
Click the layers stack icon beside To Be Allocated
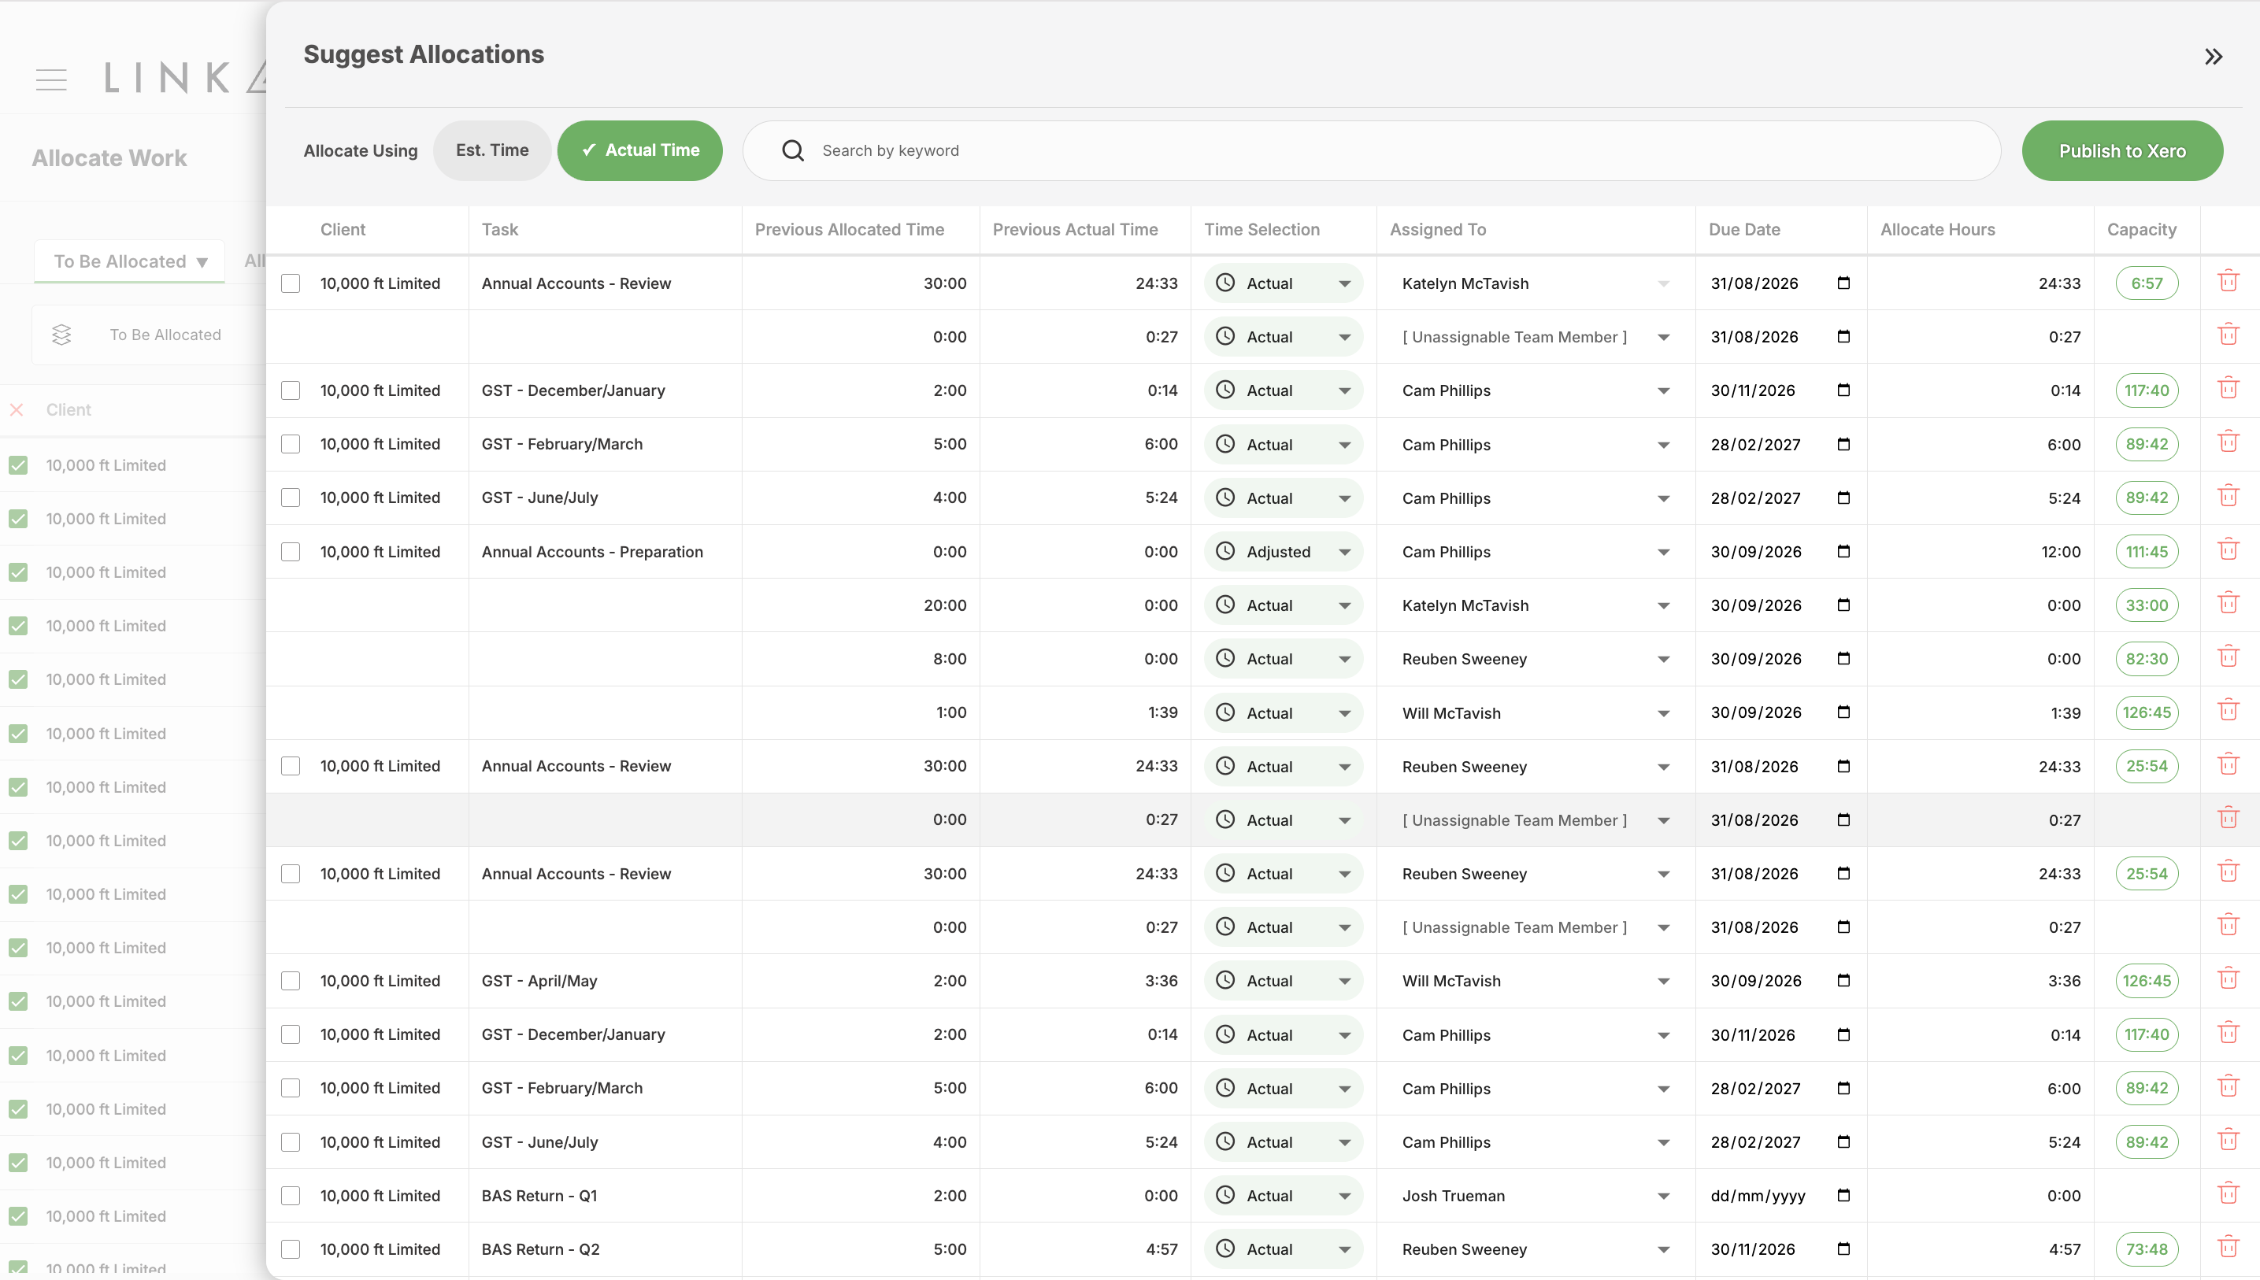coord(61,335)
